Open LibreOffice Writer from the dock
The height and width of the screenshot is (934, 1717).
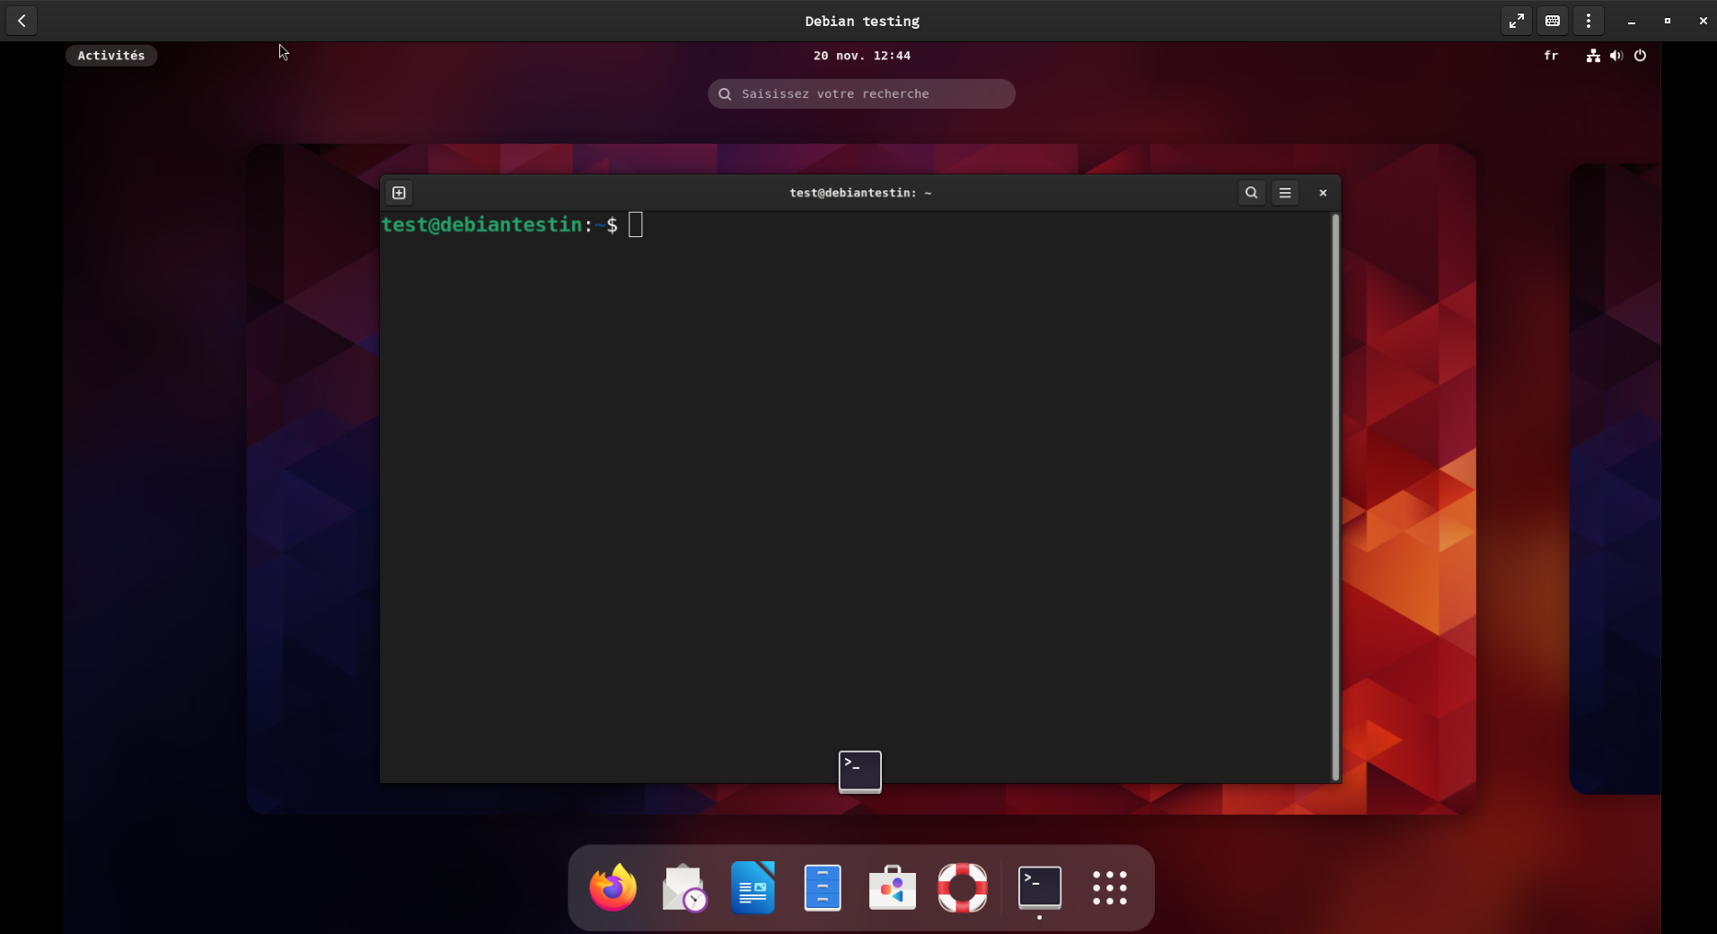click(x=753, y=888)
